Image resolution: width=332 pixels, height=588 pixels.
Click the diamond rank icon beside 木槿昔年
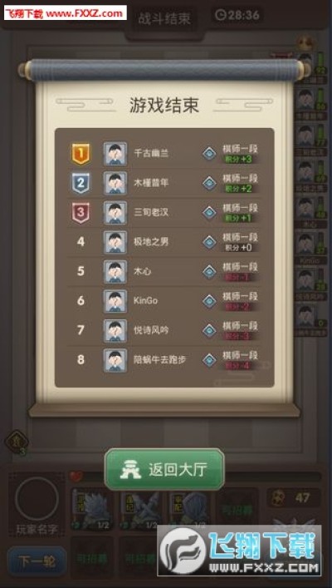coord(209,183)
